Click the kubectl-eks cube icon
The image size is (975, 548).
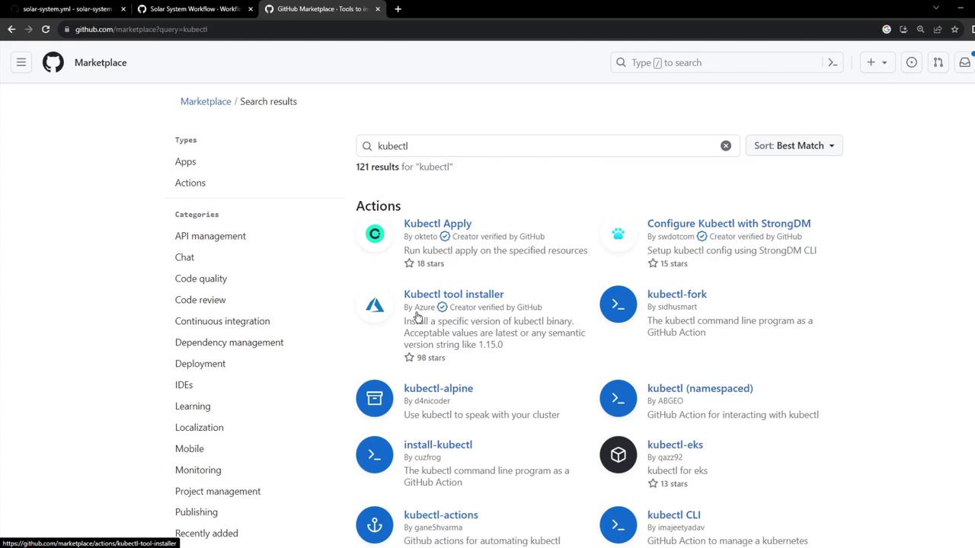tap(618, 454)
